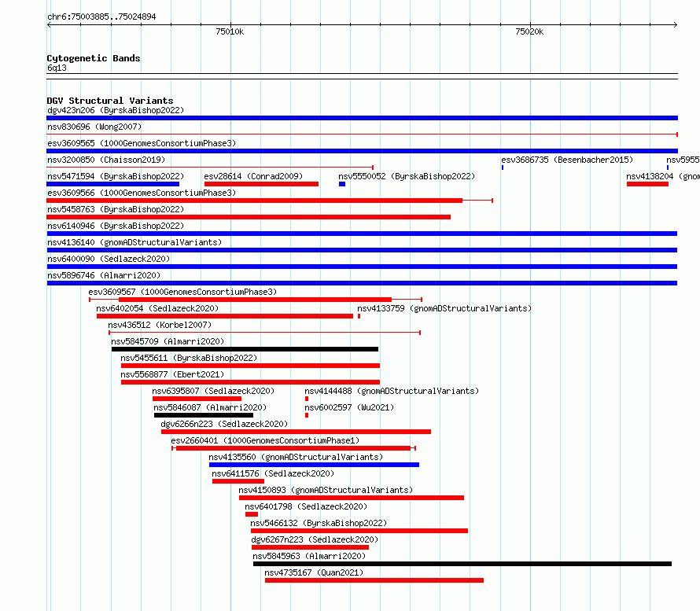The width and height of the screenshot is (700, 611).
Task: Open nsv6411576 (Sedlazeck2020) label
Action: 273,473
